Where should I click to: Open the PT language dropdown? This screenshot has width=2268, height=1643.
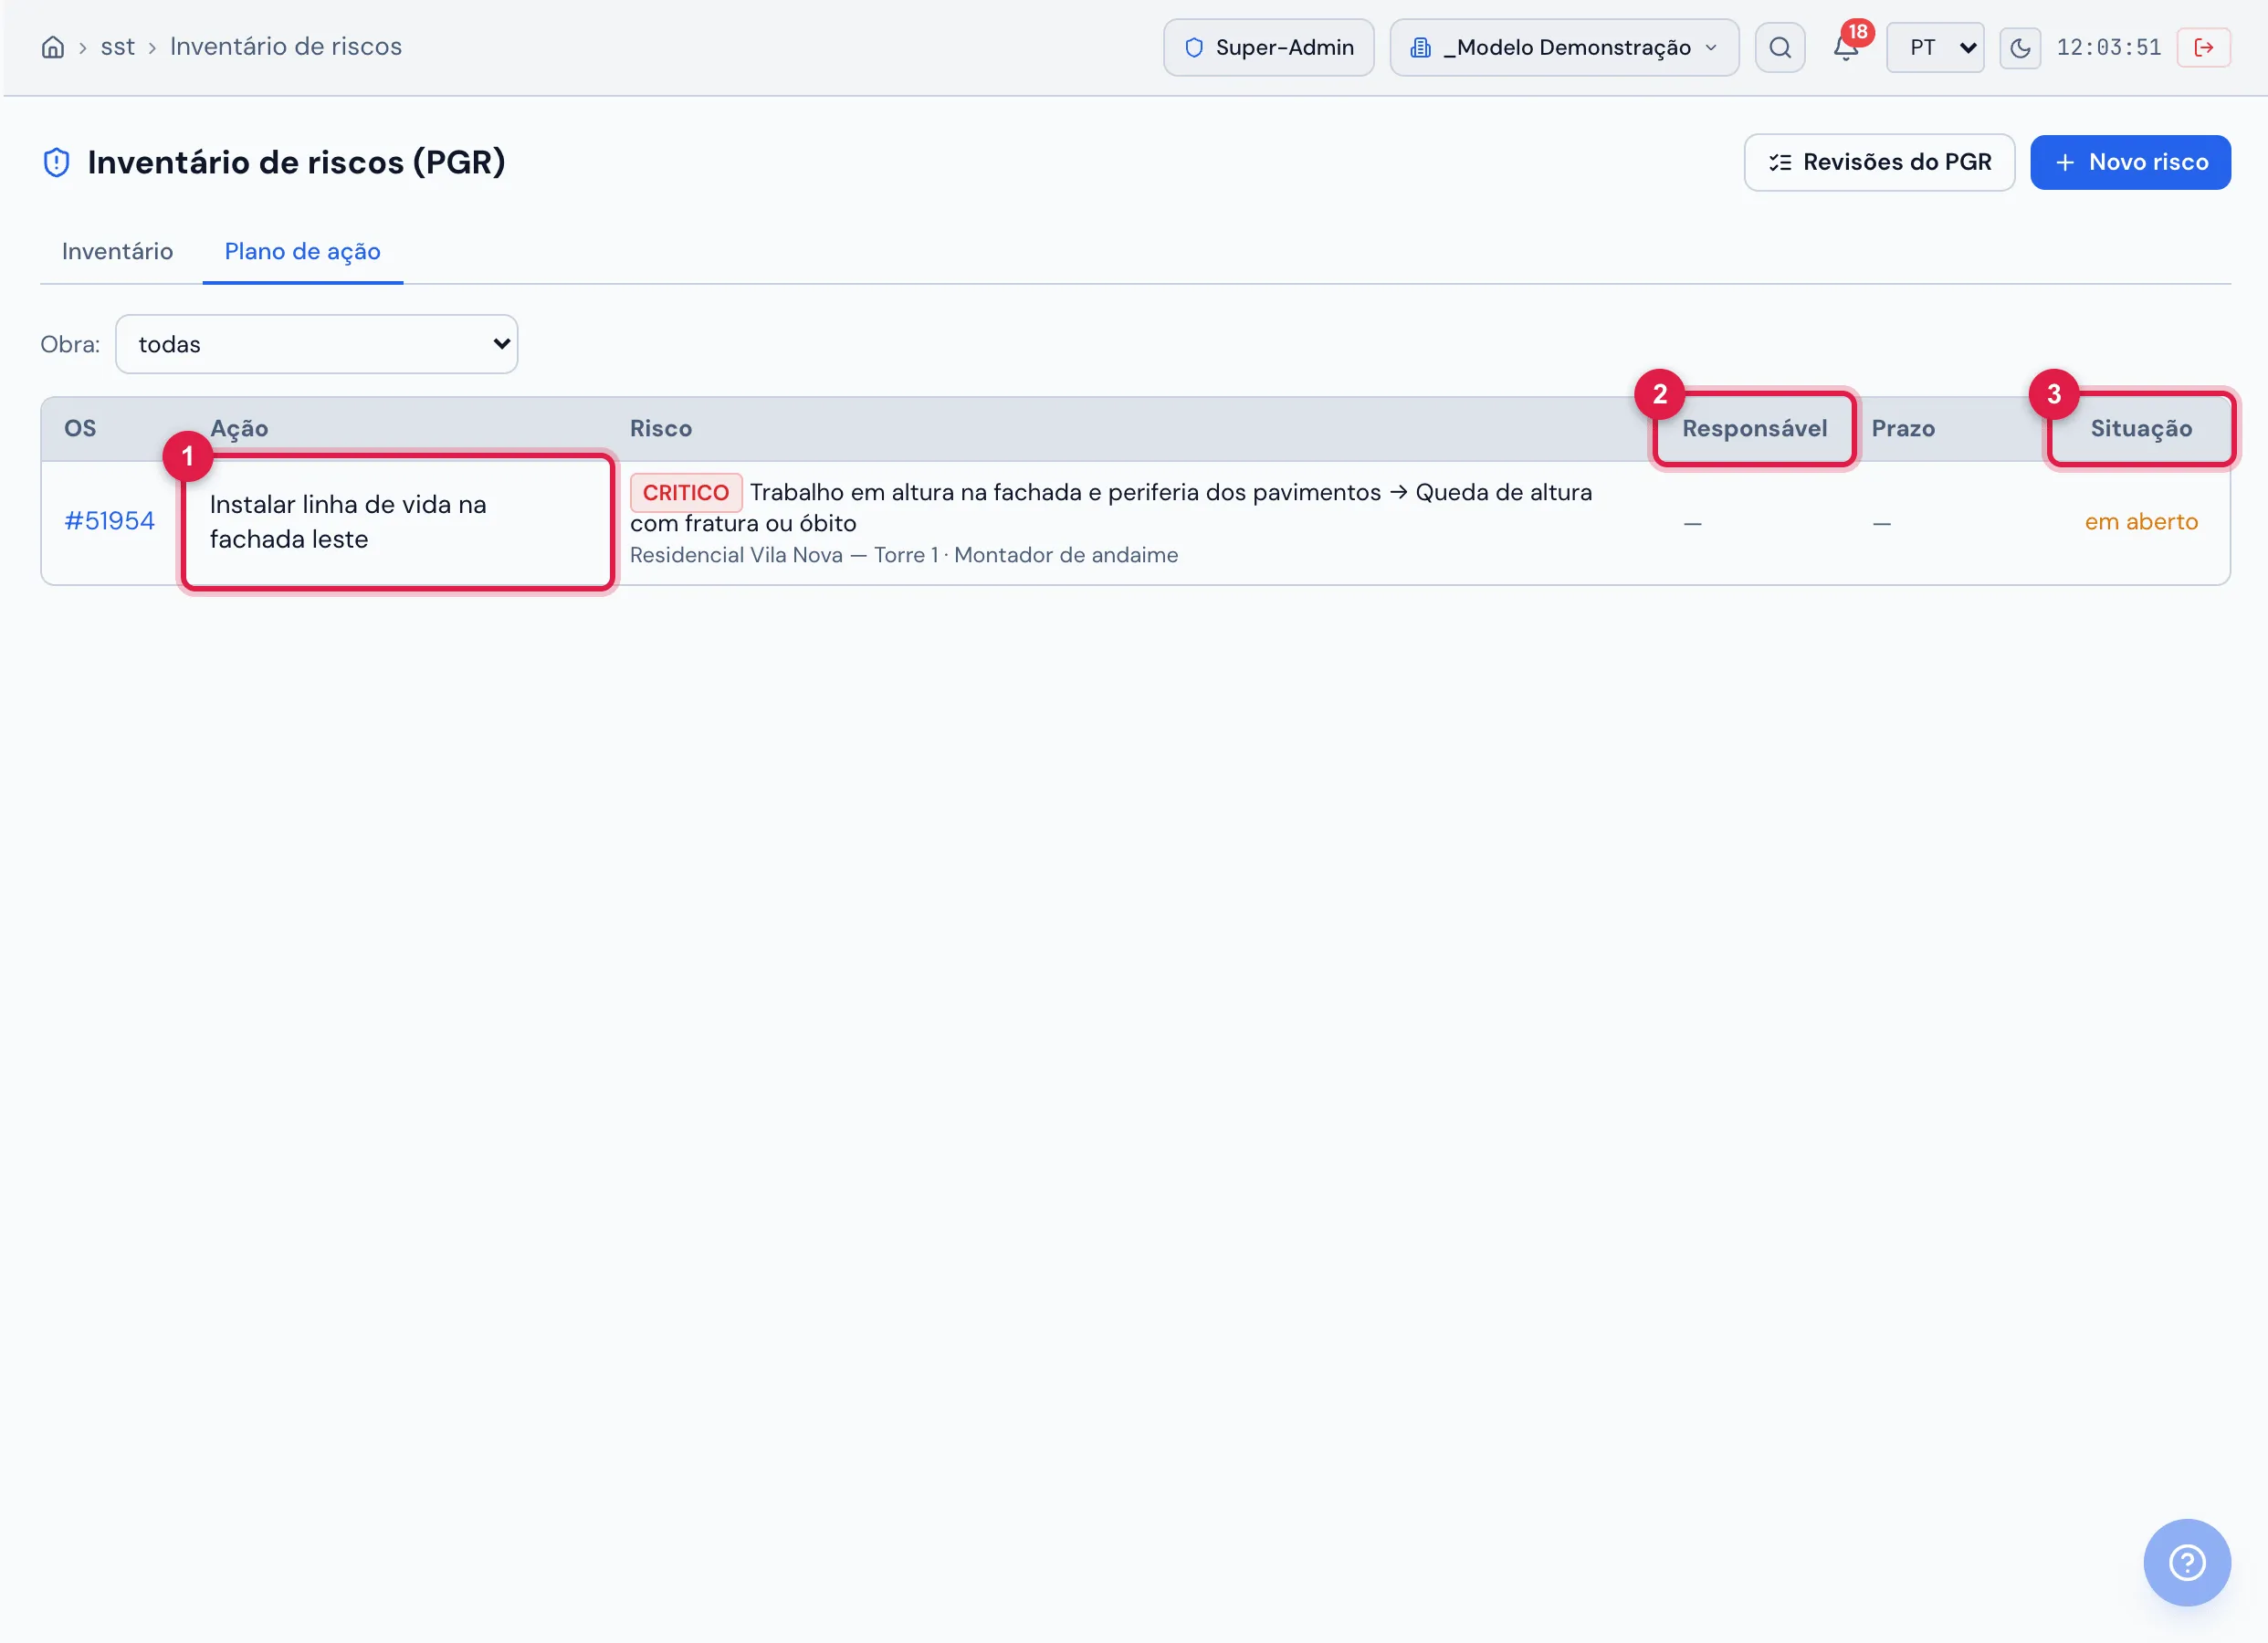point(1935,47)
